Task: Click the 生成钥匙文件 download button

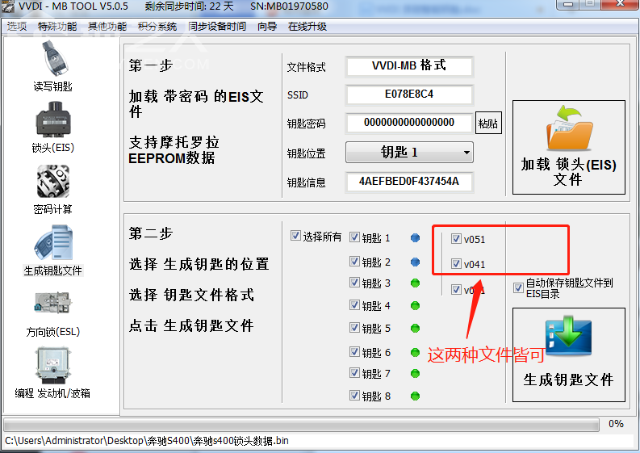Action: point(568,354)
